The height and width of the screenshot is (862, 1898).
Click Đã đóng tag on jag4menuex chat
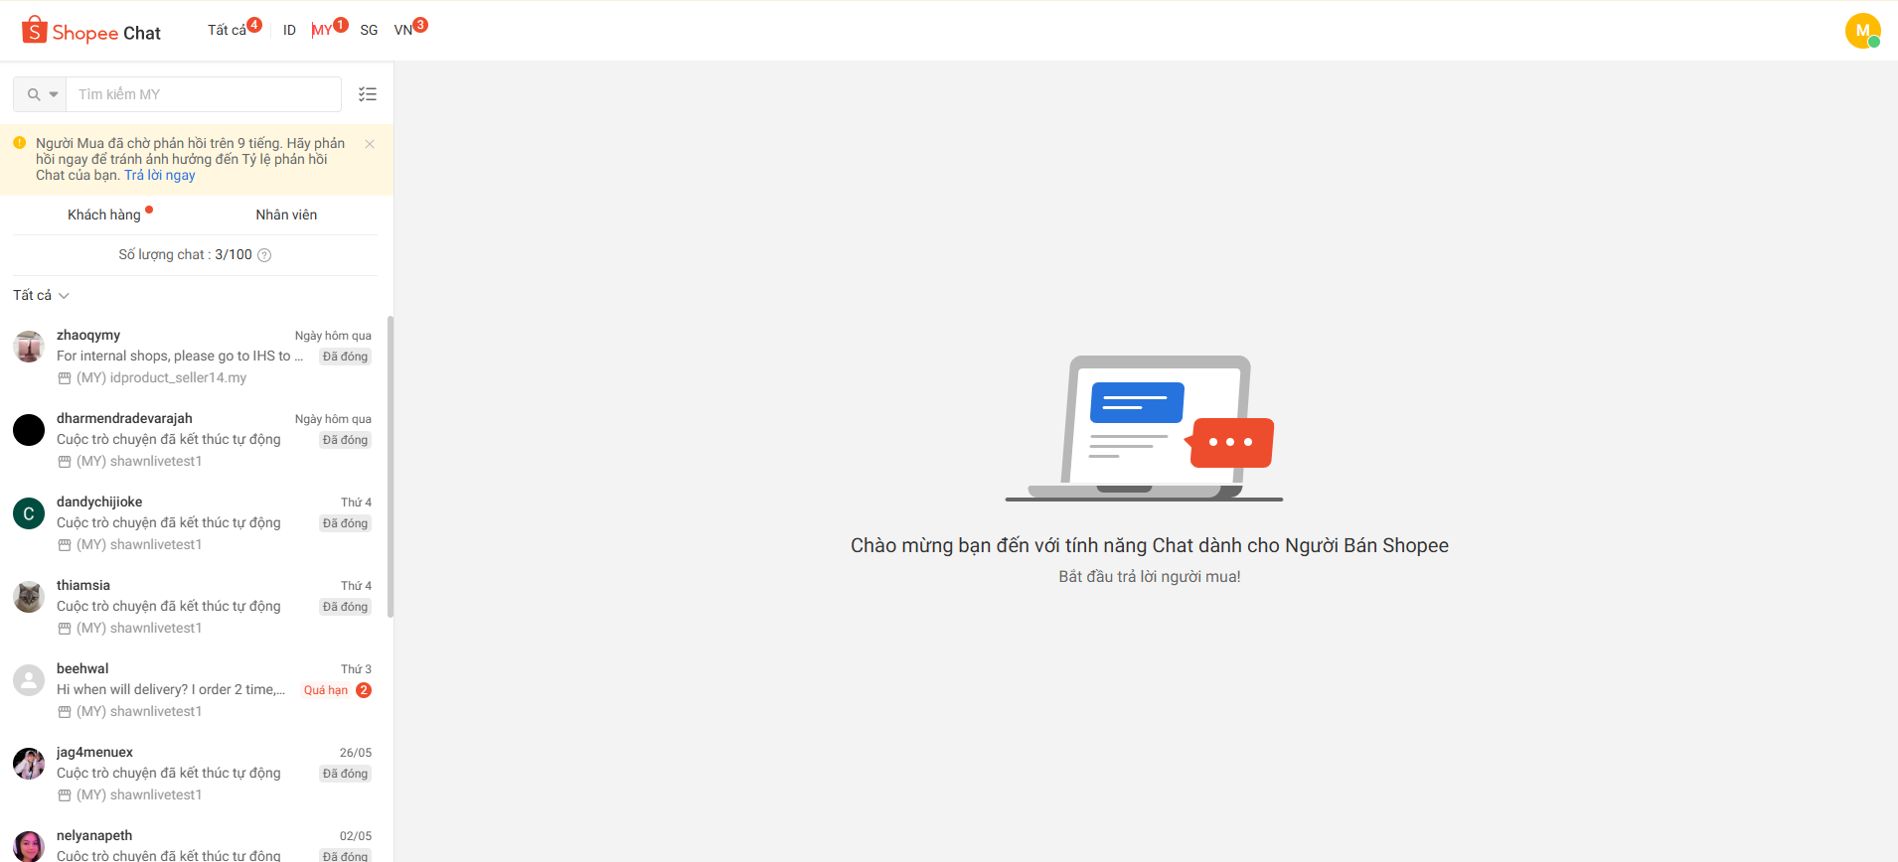[345, 774]
